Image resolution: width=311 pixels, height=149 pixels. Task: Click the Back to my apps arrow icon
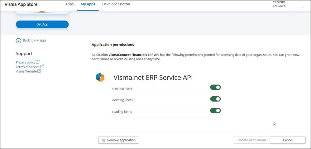pyautogui.click(x=18, y=41)
